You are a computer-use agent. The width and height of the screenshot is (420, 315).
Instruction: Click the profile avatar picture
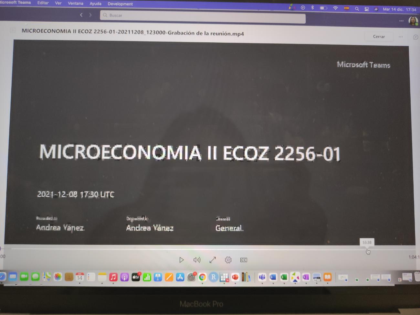point(413,20)
